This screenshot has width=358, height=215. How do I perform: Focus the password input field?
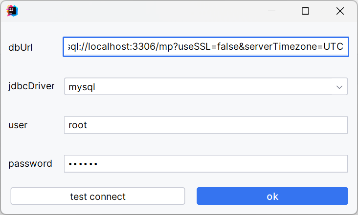(205, 164)
